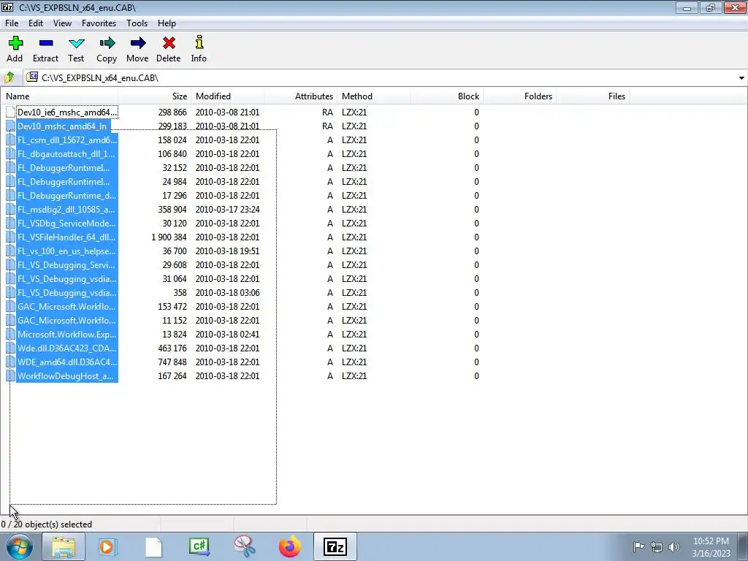Open Snipping Tool in taskbar
This screenshot has width=748, height=561.
(244, 546)
